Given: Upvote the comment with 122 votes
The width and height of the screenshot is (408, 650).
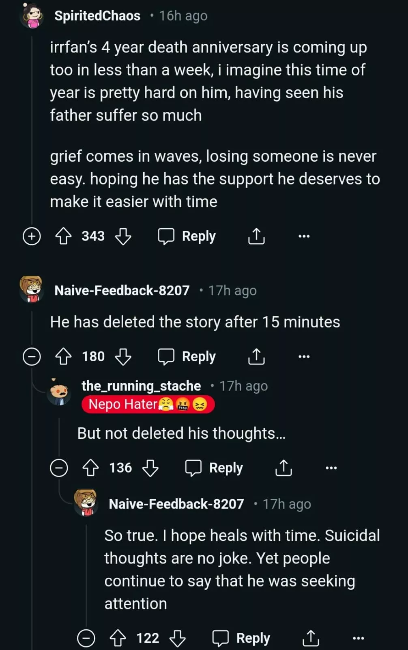Looking at the screenshot, I should coord(118,638).
